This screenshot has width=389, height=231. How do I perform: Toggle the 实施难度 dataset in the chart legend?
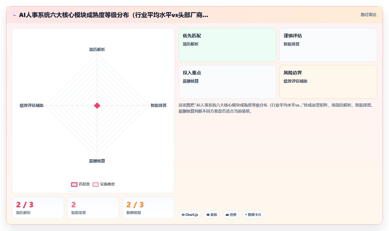click(104, 184)
